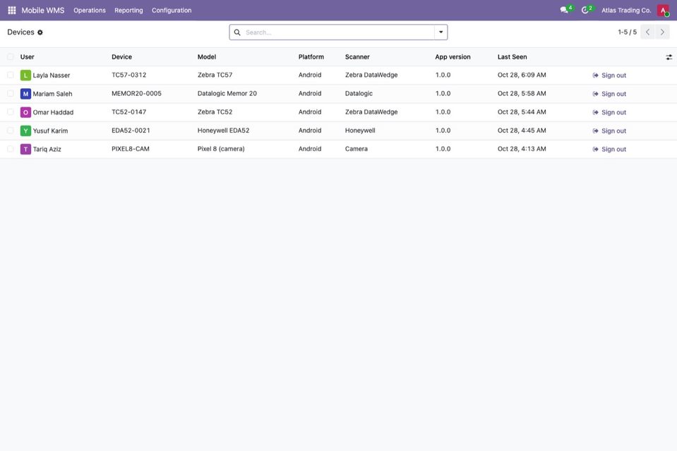The width and height of the screenshot is (677, 451).
Task: Click the magnifier search icon
Action: pos(237,32)
